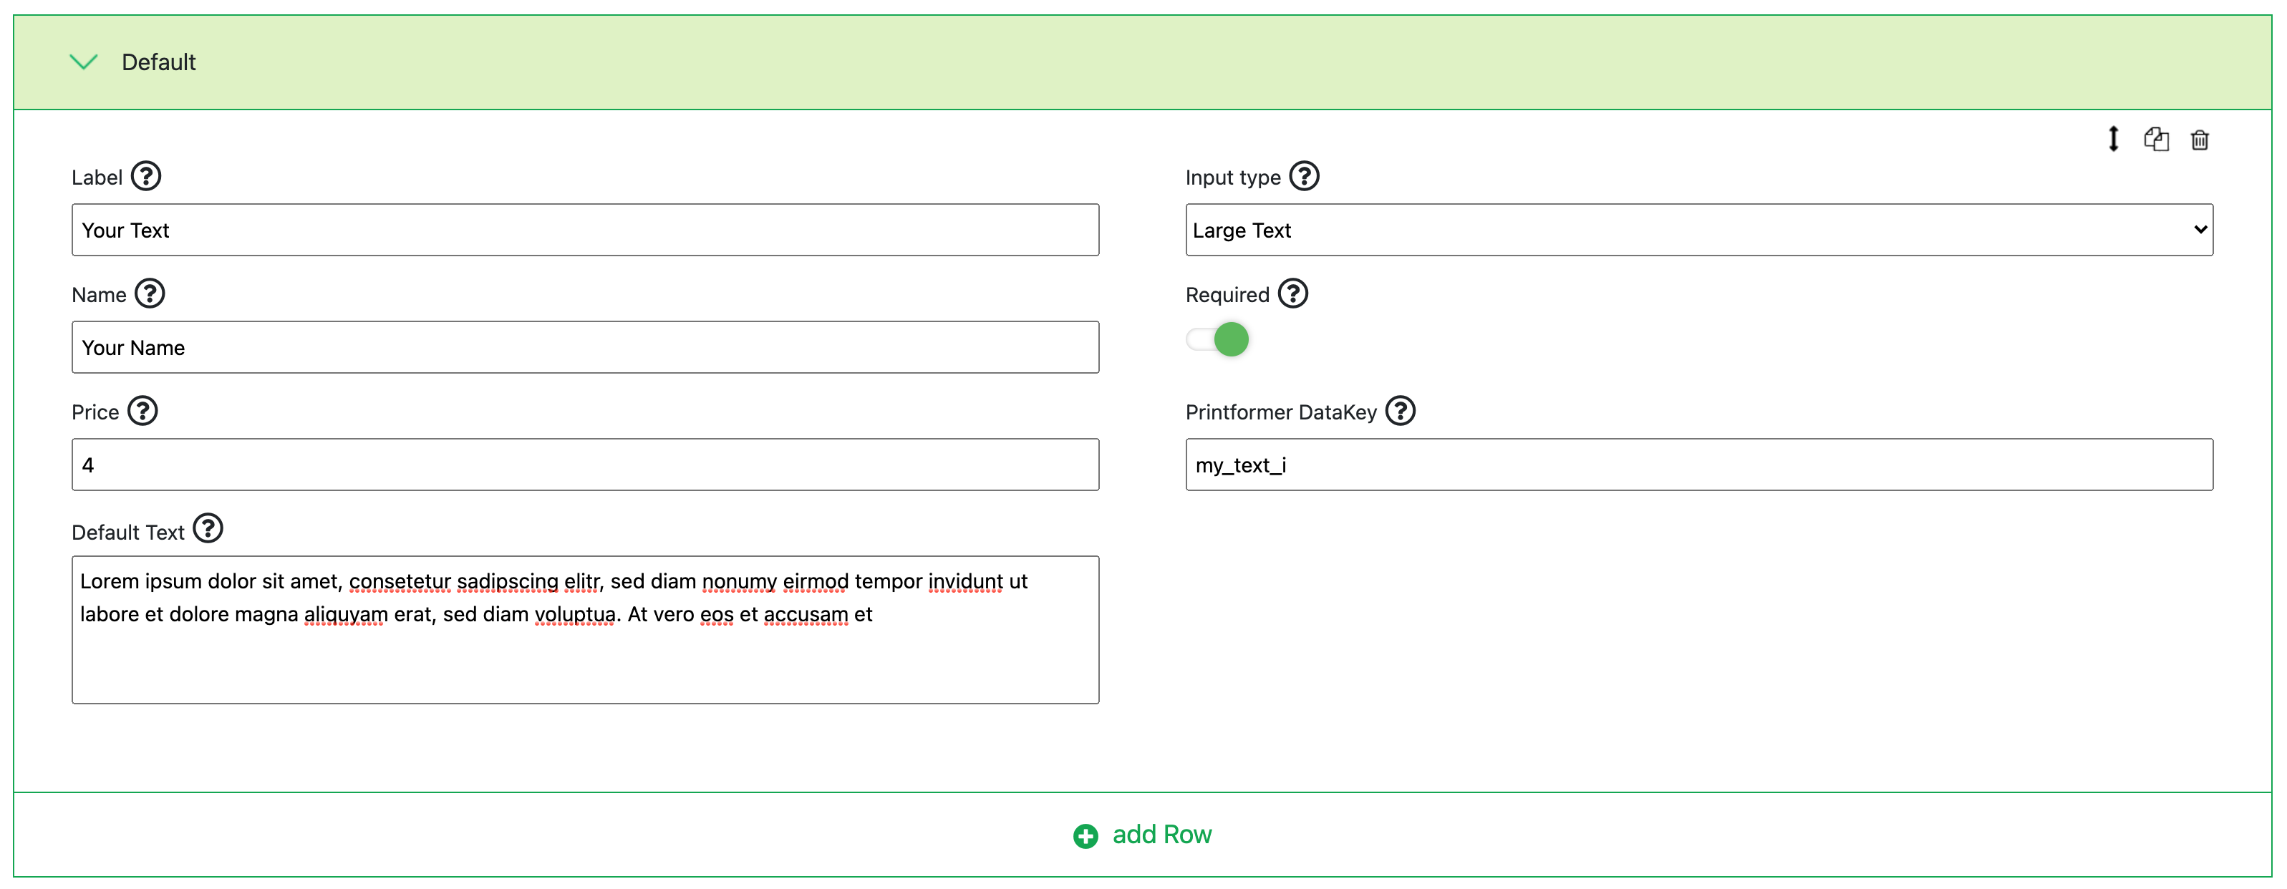
Task: Click into the Label field containing Your Text
Action: 584,230
